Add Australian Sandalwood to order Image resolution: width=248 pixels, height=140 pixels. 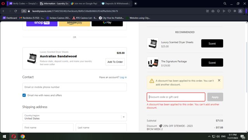pos(115,62)
